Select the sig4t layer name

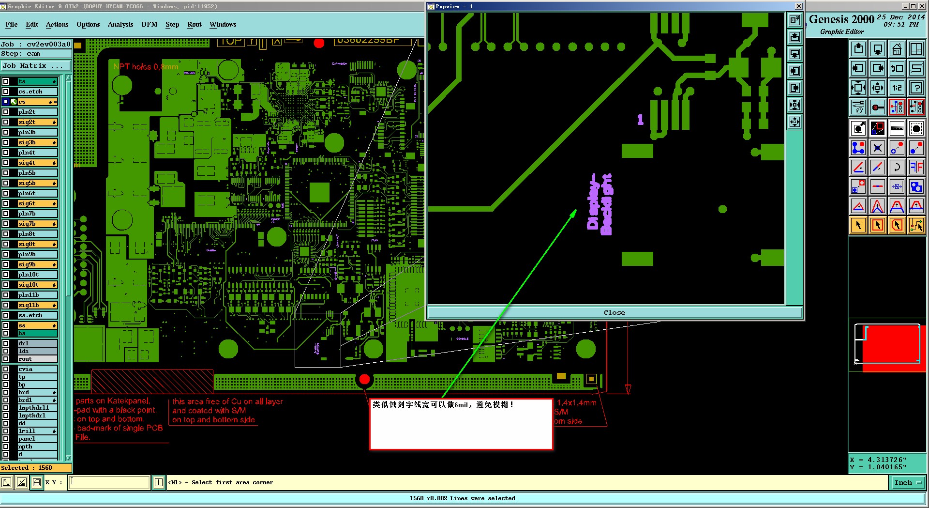tap(38, 163)
